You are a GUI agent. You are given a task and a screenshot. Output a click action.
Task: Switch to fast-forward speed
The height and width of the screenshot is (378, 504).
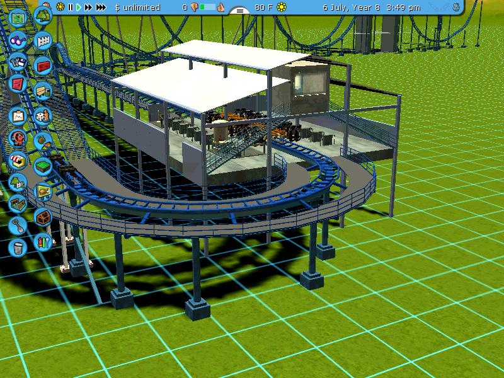[x=88, y=8]
